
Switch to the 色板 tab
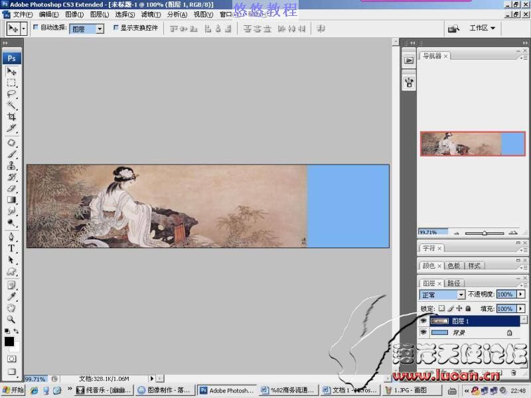pos(454,266)
